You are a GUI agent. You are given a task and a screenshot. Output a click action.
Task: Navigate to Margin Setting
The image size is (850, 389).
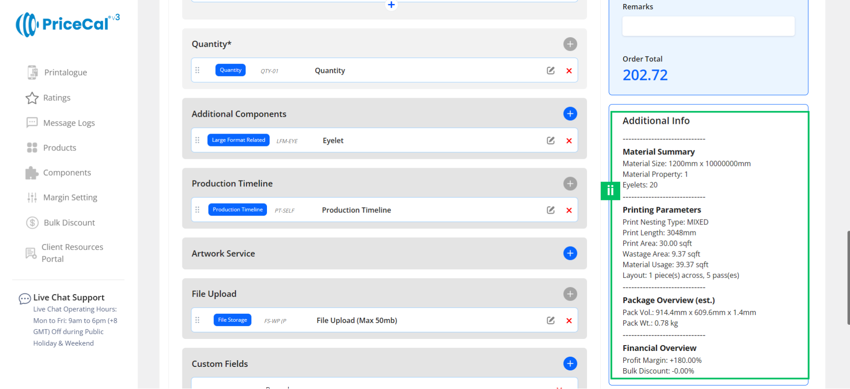click(70, 197)
